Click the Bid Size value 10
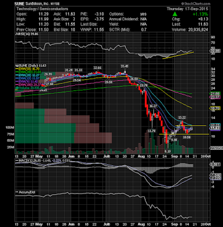The width and height of the screenshot is (223, 227). pyautogui.click(x=73, y=30)
